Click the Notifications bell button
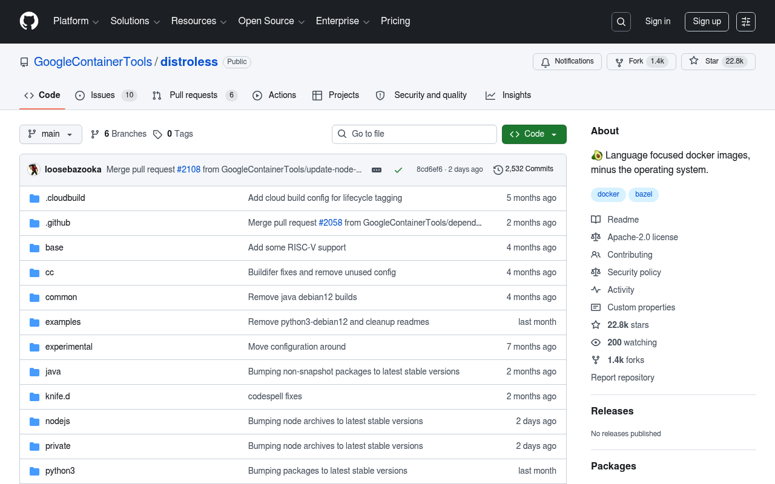 point(567,62)
